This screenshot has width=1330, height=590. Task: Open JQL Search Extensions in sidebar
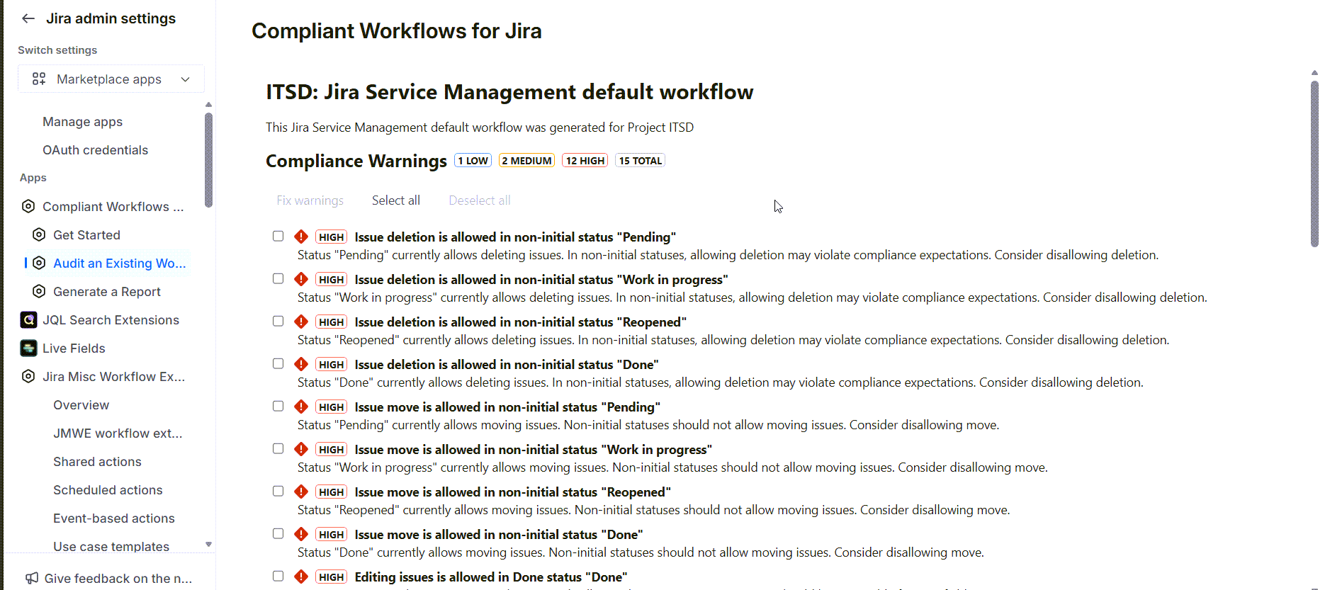[111, 320]
